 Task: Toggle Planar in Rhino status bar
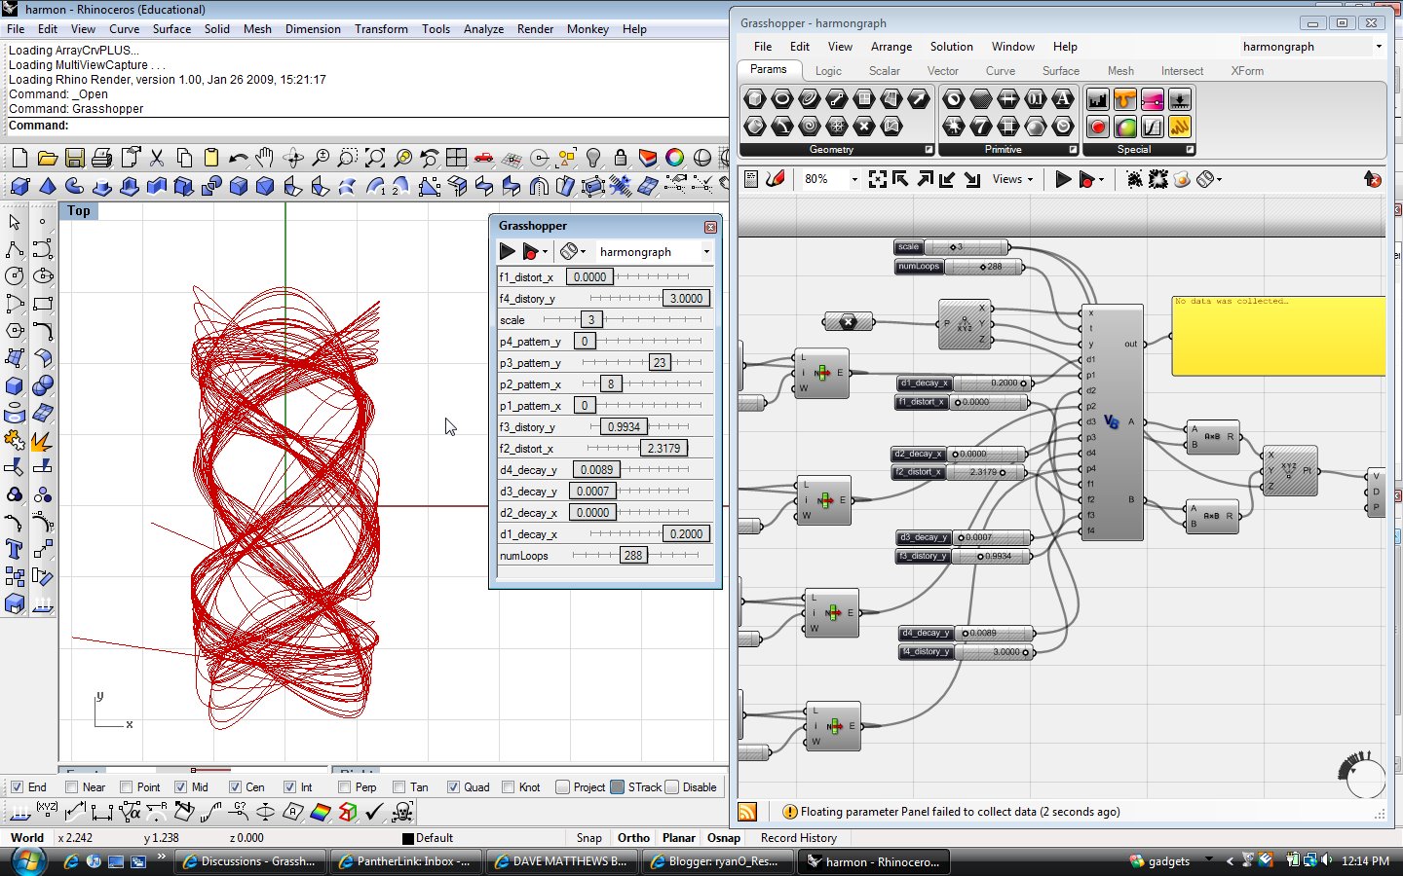pos(679,838)
